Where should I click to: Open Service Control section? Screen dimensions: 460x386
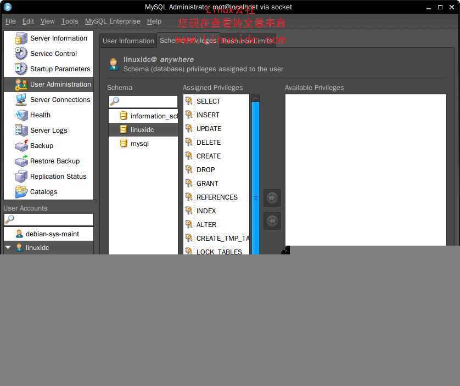(x=49, y=54)
